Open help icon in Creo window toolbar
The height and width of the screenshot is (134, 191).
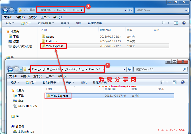184,23
